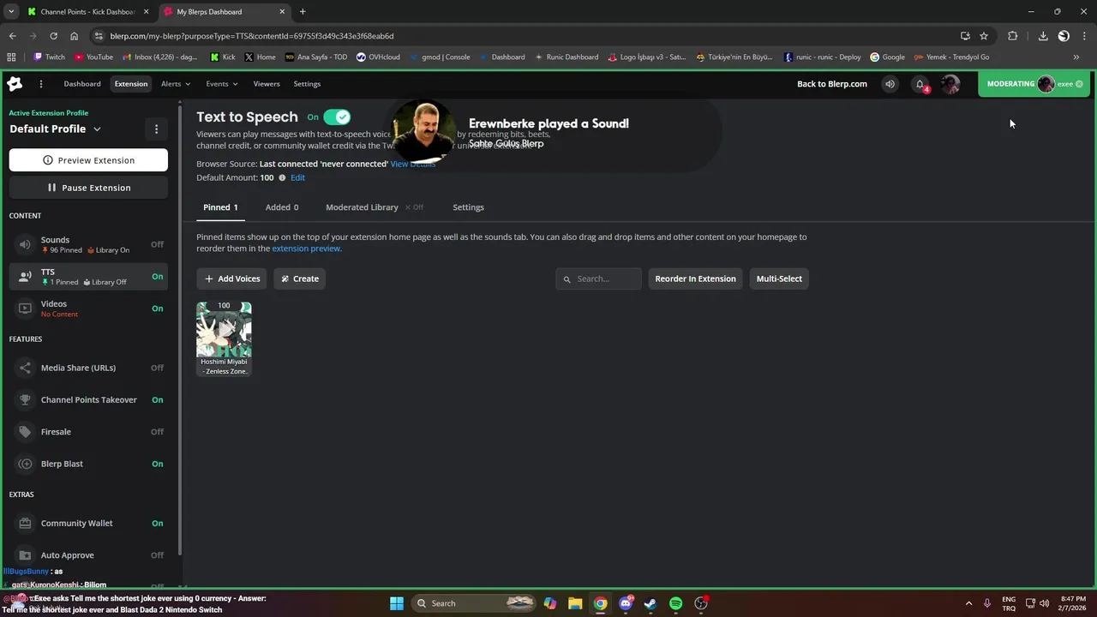The image size is (1097, 617).
Task: Switch to the TTS Settings tab
Action: [468, 207]
